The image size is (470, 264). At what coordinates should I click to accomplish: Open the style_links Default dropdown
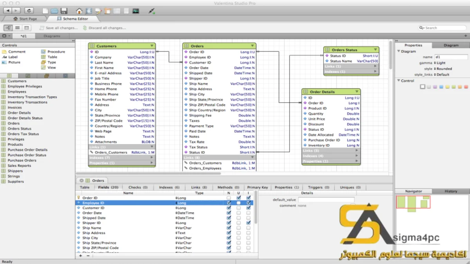pos(442,75)
